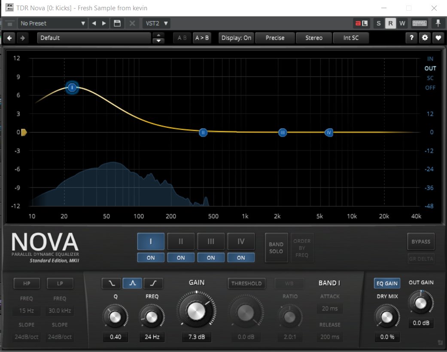Open the help question mark
The height and width of the screenshot is (352, 447).
click(x=411, y=38)
